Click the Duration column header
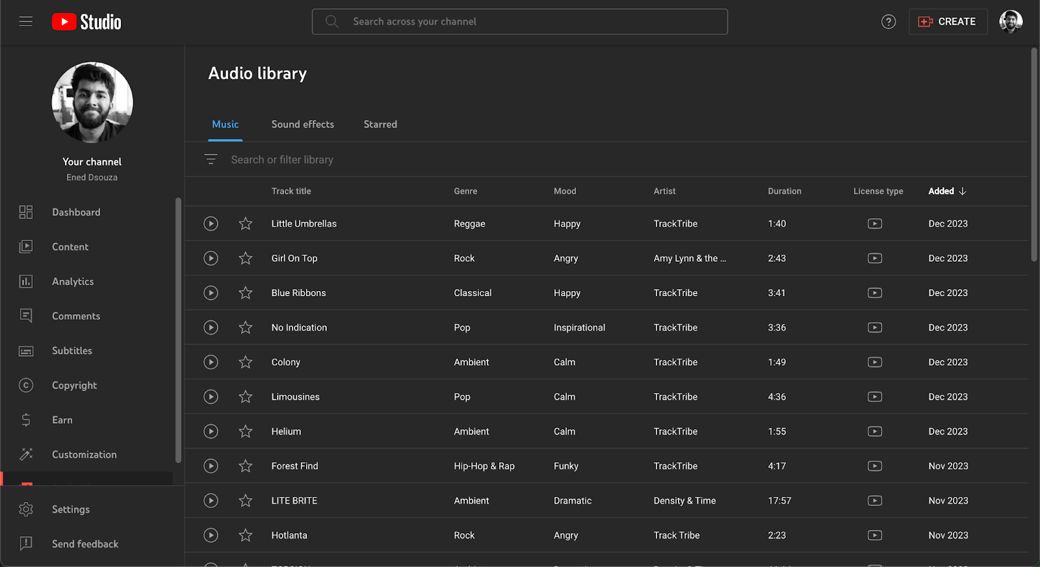The image size is (1040, 567). pos(785,191)
